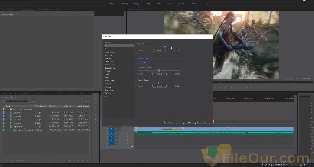Click the Project panel search field

16,102
